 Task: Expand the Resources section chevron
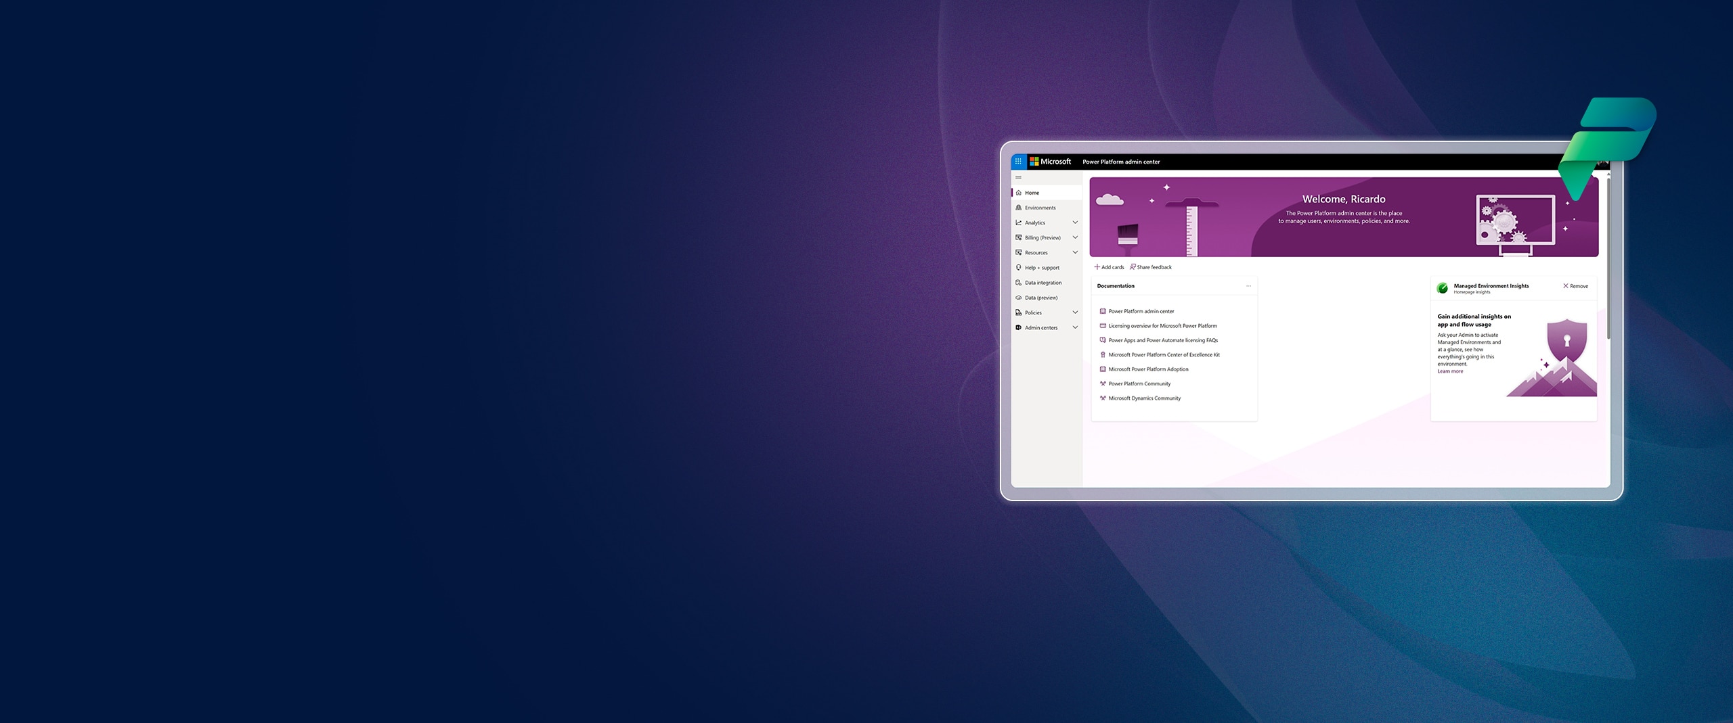[x=1075, y=252]
